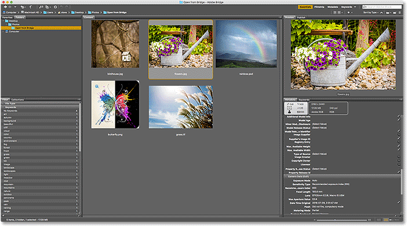408x227 pixels.
Task: Select the rainbow.psd thumbnail
Action: click(246, 44)
